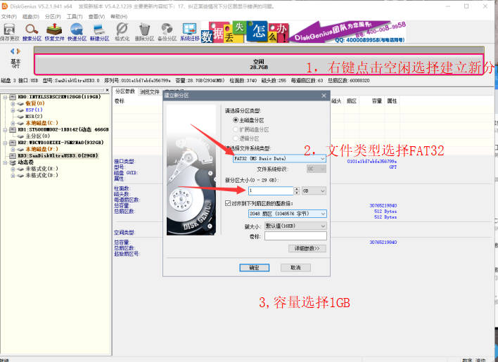Click the HD2 WDC disk icon
Viewport: 498px width, 362px height.
(x=13, y=143)
